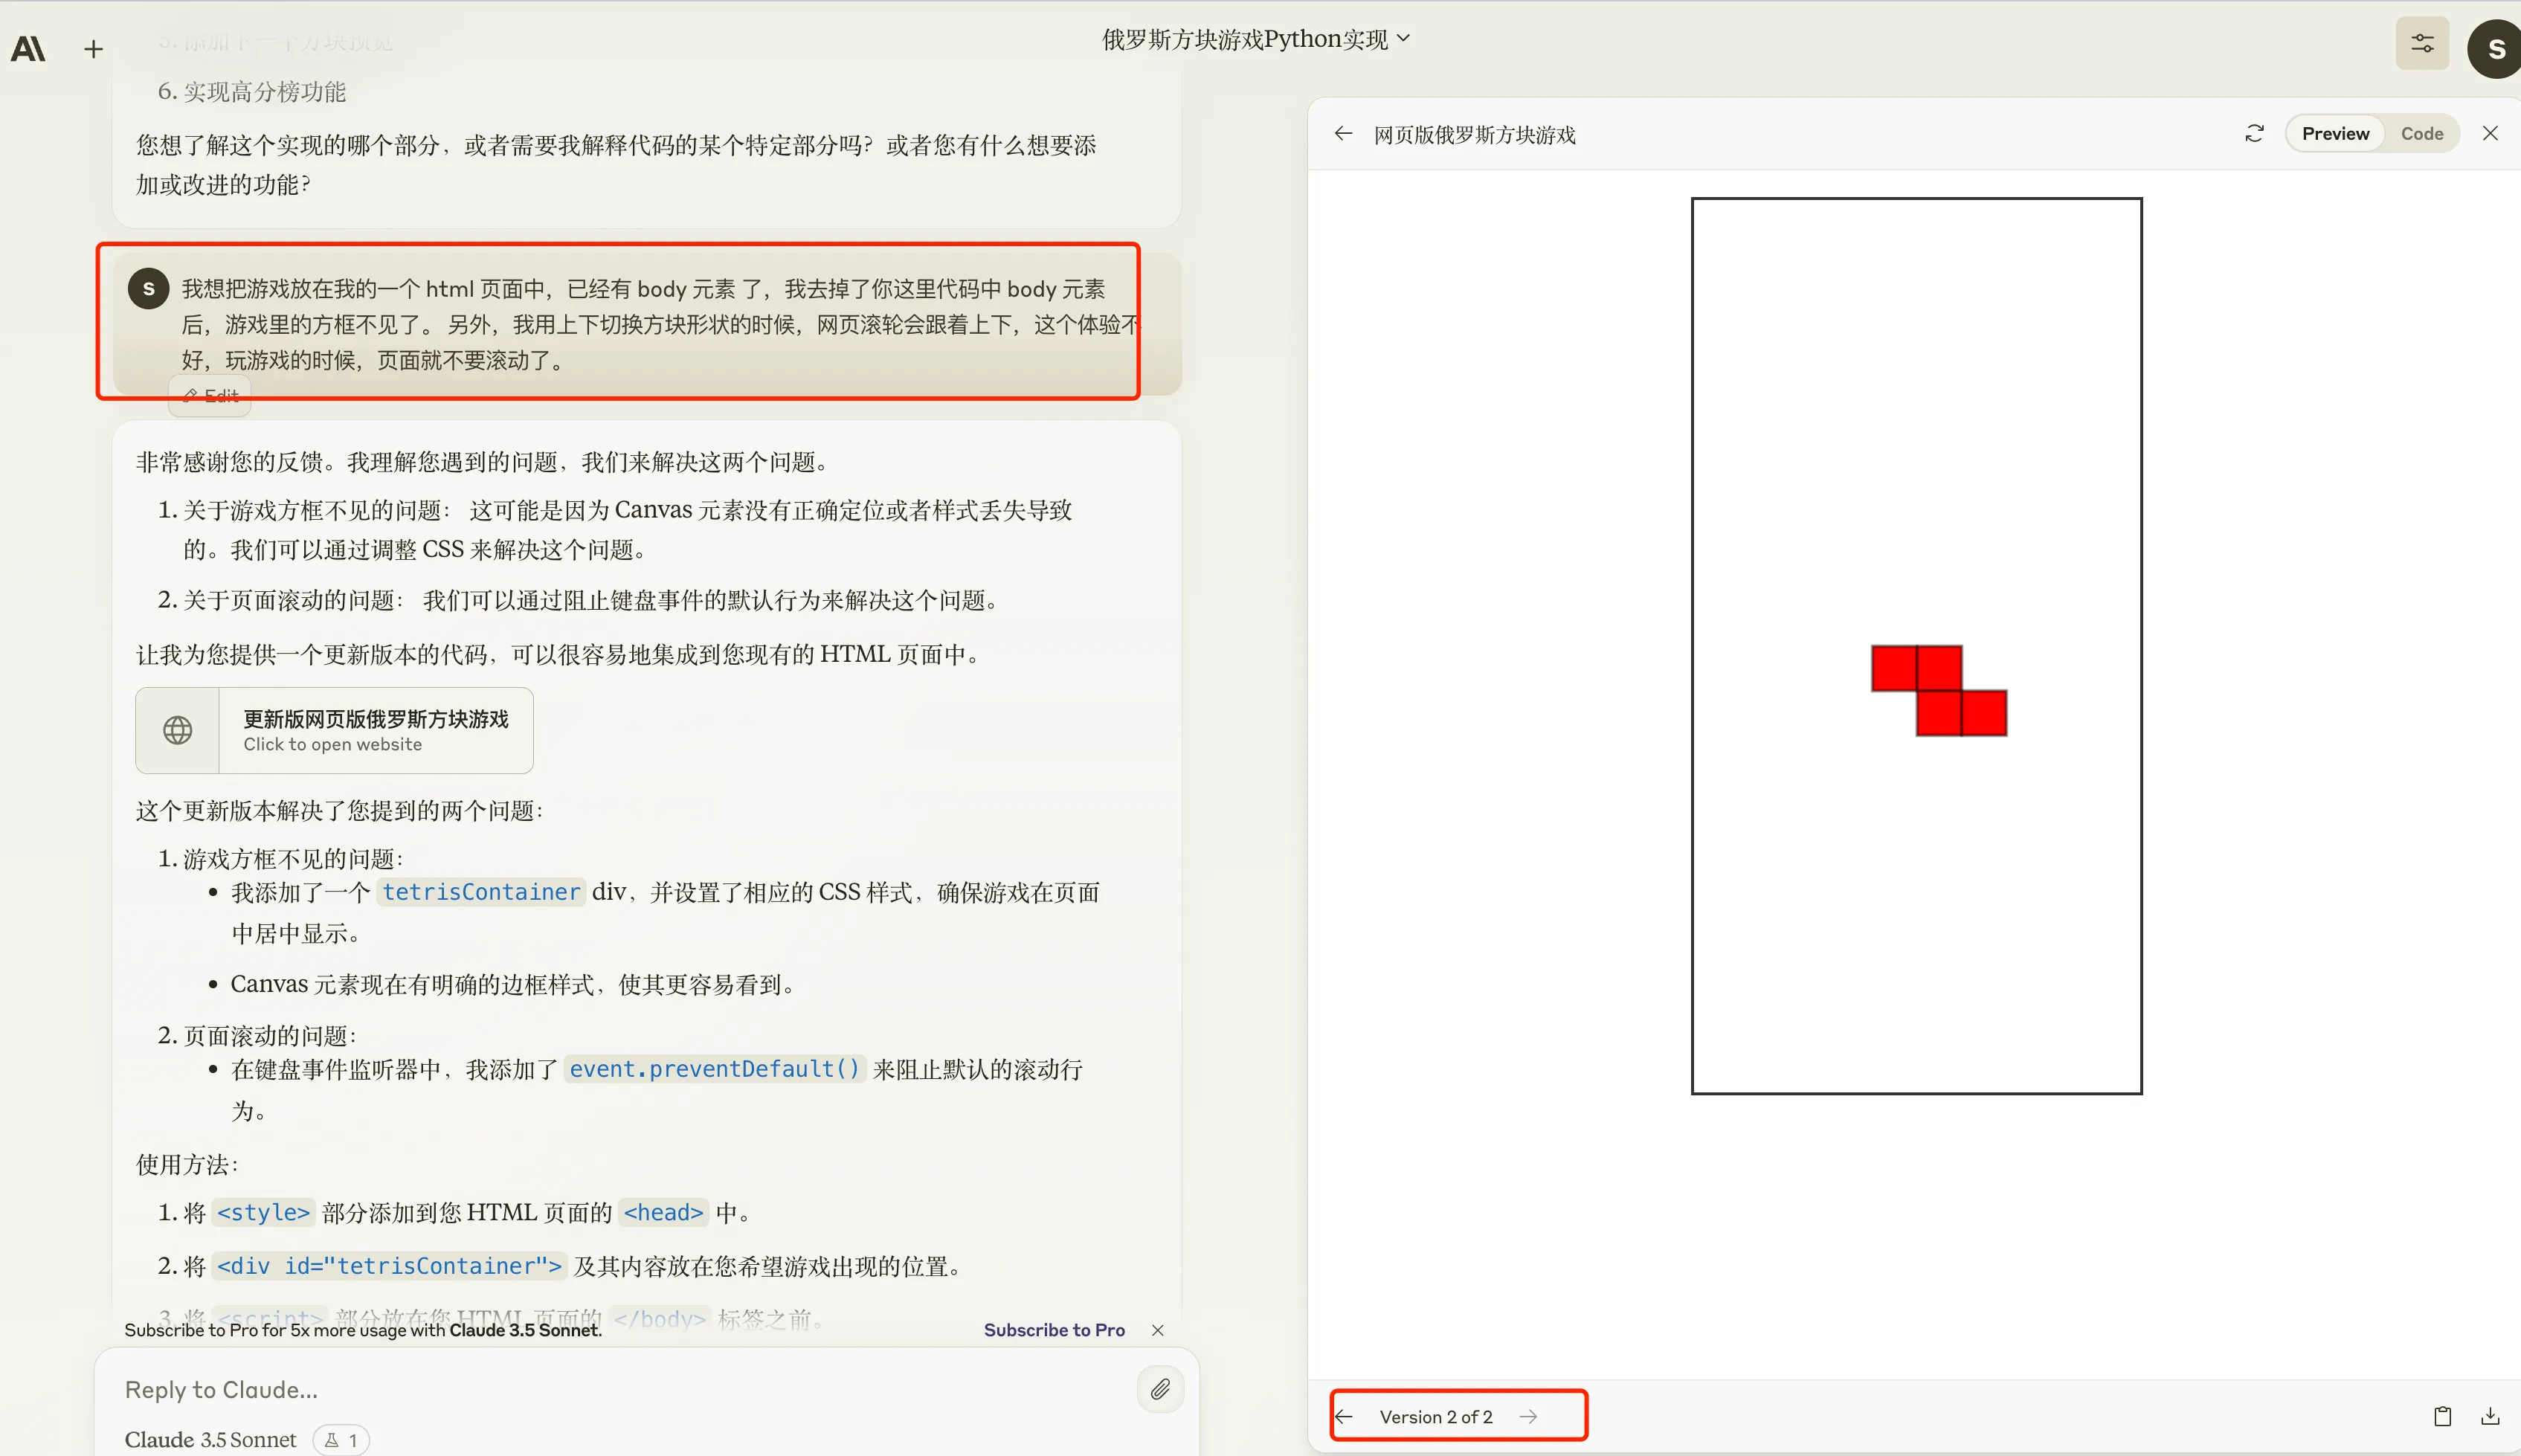Attach file with paperclip icon
This screenshot has height=1456, width=2521.
point(1160,1389)
